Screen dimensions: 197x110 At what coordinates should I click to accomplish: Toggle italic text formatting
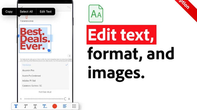[x=26, y=106]
